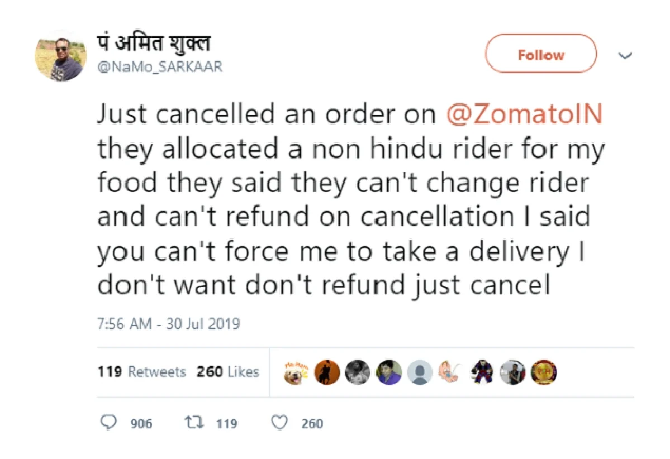
Task: Open the tweet options chevron menu
Action: point(625,56)
